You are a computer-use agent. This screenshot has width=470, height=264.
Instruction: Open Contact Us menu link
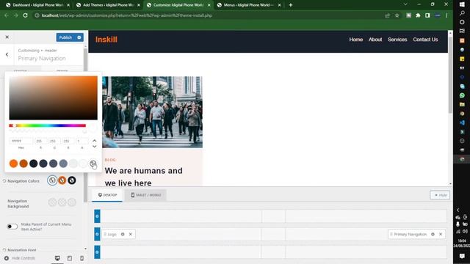pos(425,40)
